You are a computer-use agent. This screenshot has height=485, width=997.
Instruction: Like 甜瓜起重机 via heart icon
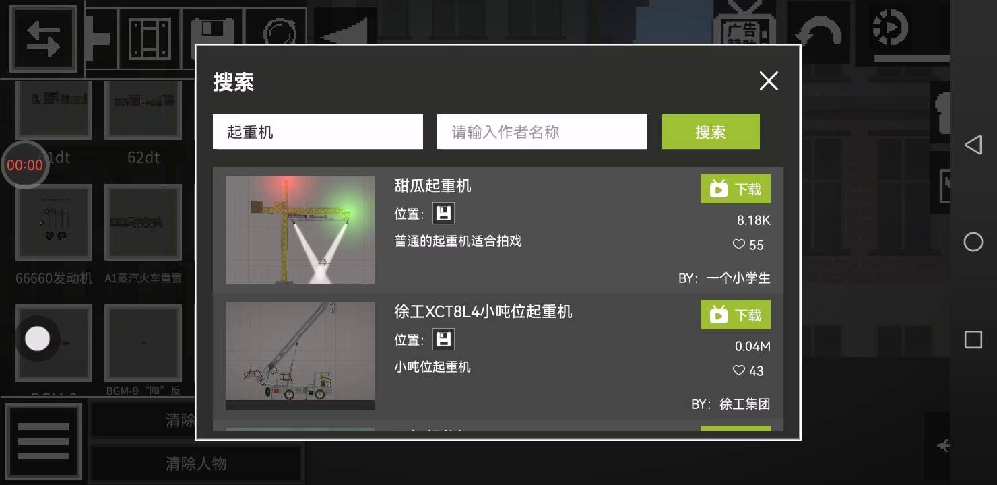point(739,245)
